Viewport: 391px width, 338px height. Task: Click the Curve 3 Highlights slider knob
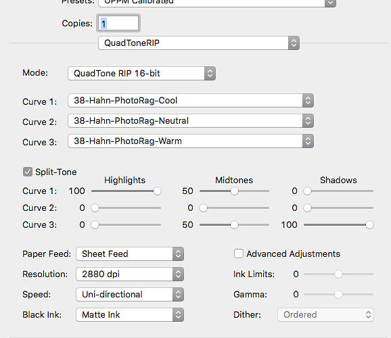point(95,225)
